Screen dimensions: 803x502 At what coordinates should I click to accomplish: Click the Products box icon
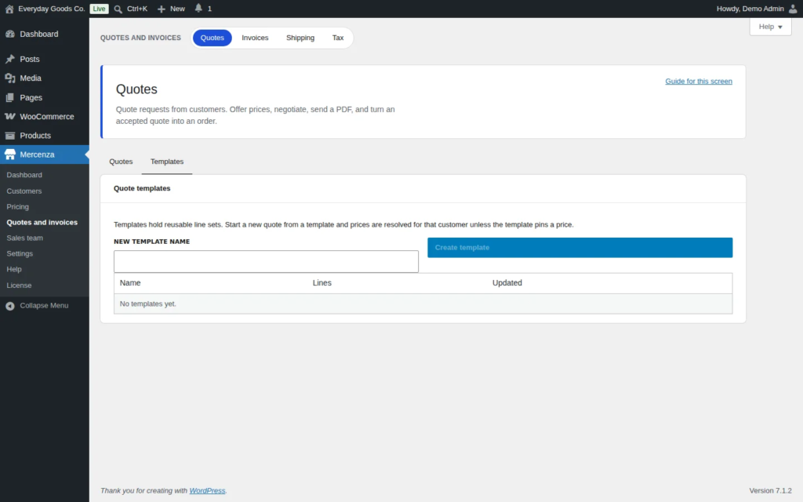point(9,136)
